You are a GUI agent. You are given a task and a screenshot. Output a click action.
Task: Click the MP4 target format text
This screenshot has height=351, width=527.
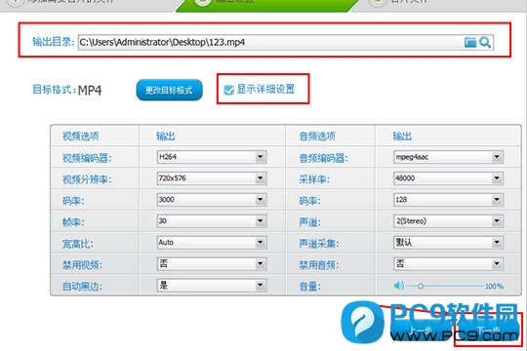pyautogui.click(x=90, y=91)
